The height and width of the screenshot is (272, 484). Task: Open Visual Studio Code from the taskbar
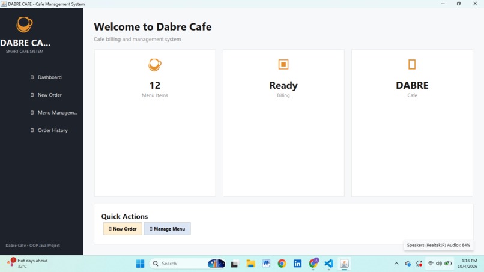(328, 264)
